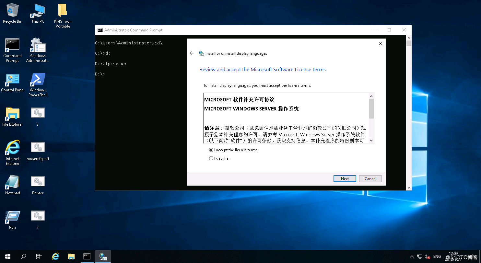Select the 'I decline' option

click(211, 158)
